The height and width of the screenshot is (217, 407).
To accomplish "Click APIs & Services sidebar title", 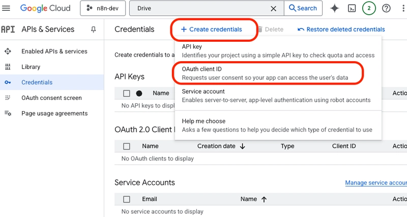I will click(48, 30).
